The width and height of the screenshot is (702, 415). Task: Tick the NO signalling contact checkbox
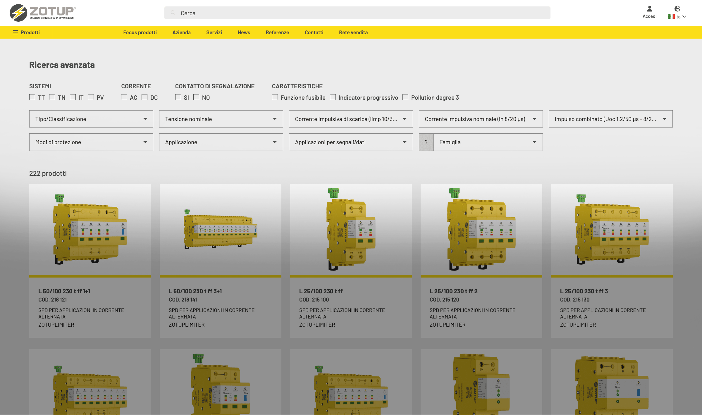pos(196,97)
